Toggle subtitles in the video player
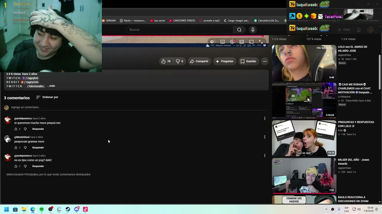This screenshot has height=214, width=382. tap(223, 42)
